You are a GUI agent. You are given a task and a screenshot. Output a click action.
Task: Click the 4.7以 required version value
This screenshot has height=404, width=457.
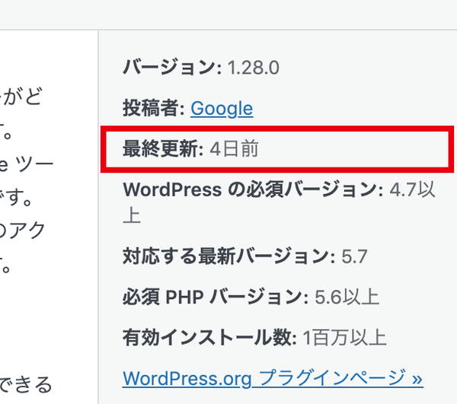click(x=412, y=189)
